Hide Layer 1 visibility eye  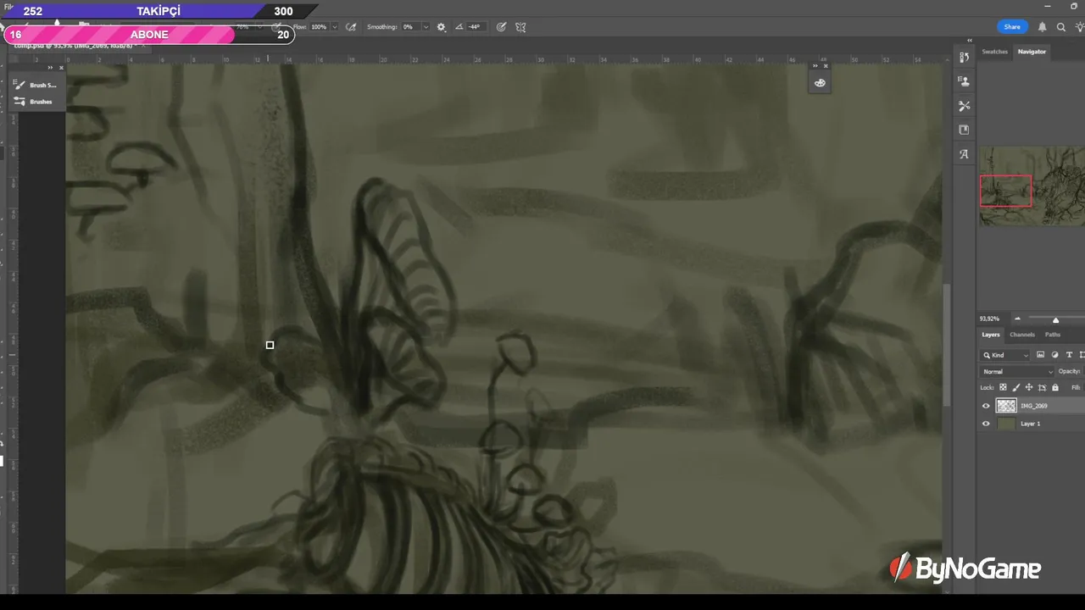(x=986, y=424)
